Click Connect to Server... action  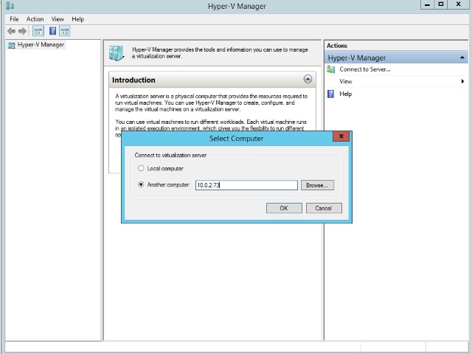(x=365, y=69)
